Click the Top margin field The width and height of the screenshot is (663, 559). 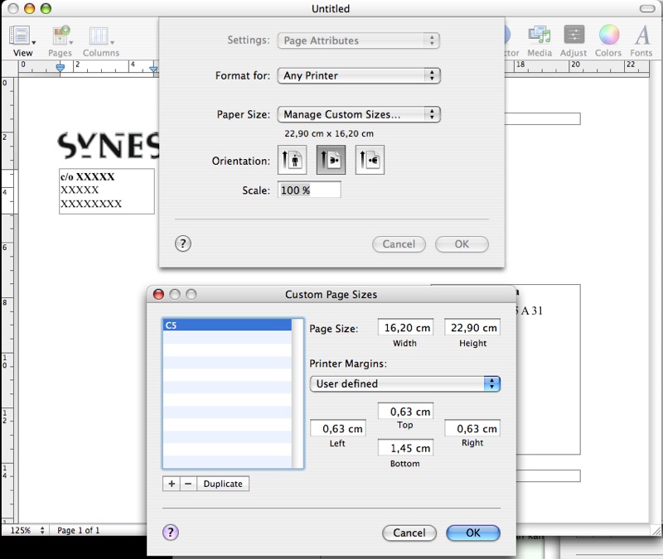tap(405, 411)
